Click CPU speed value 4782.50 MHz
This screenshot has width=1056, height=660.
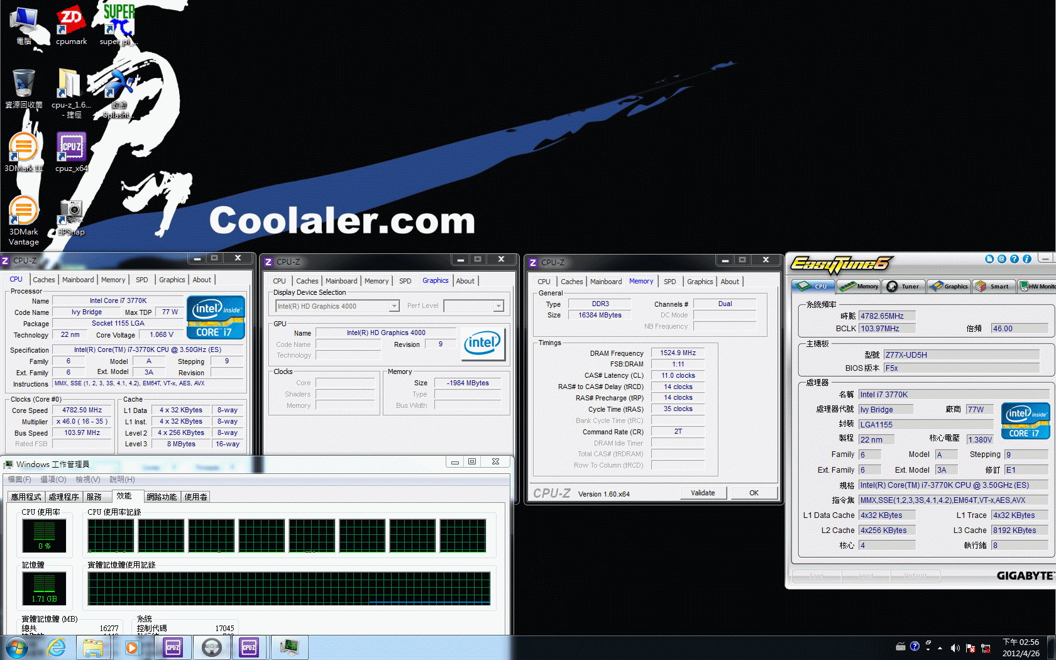[82, 410]
